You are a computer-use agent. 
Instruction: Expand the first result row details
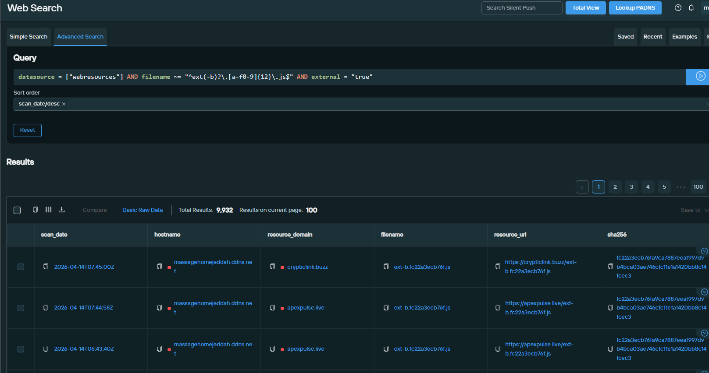[704, 251]
